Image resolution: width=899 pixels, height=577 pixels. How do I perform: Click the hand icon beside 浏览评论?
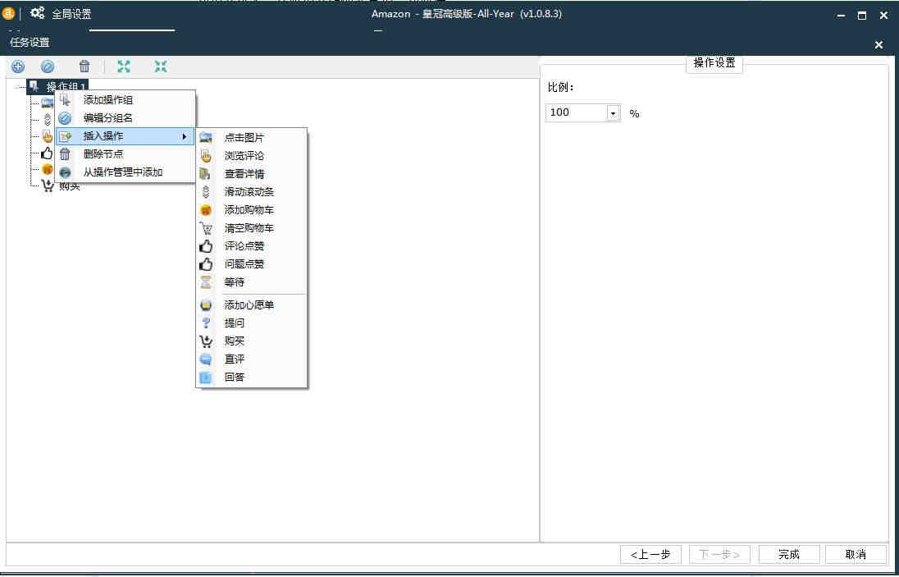coord(206,156)
